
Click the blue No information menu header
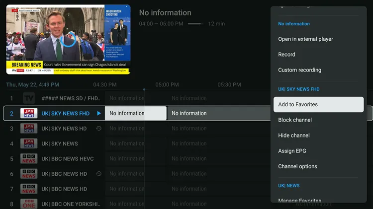coord(294,24)
